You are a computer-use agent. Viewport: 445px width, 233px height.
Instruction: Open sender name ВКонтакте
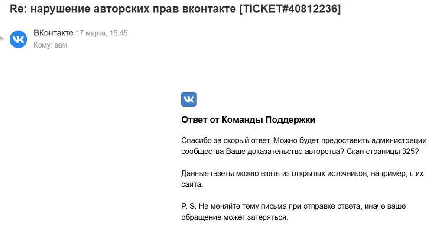pos(53,33)
